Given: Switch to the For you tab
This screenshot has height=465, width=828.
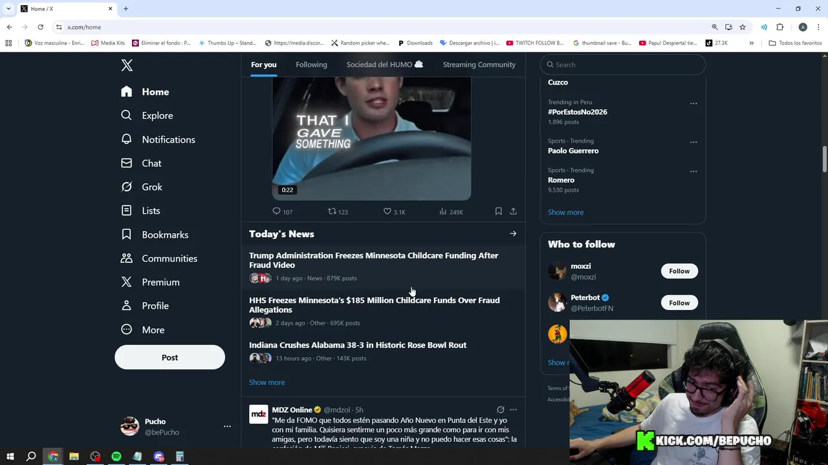Looking at the screenshot, I should tap(263, 65).
